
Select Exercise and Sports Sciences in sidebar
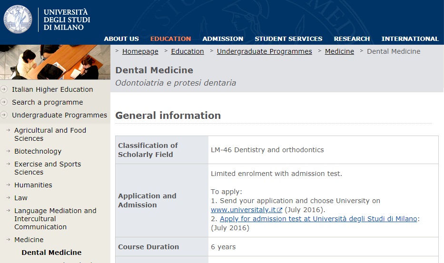[x=48, y=168]
